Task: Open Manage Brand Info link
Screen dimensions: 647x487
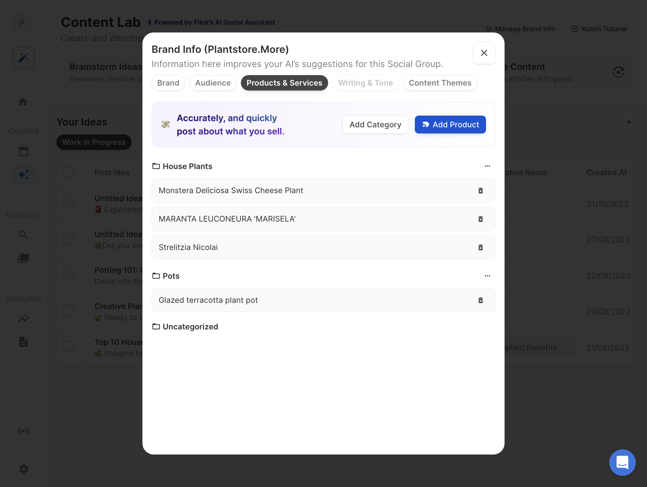Action: [521, 29]
